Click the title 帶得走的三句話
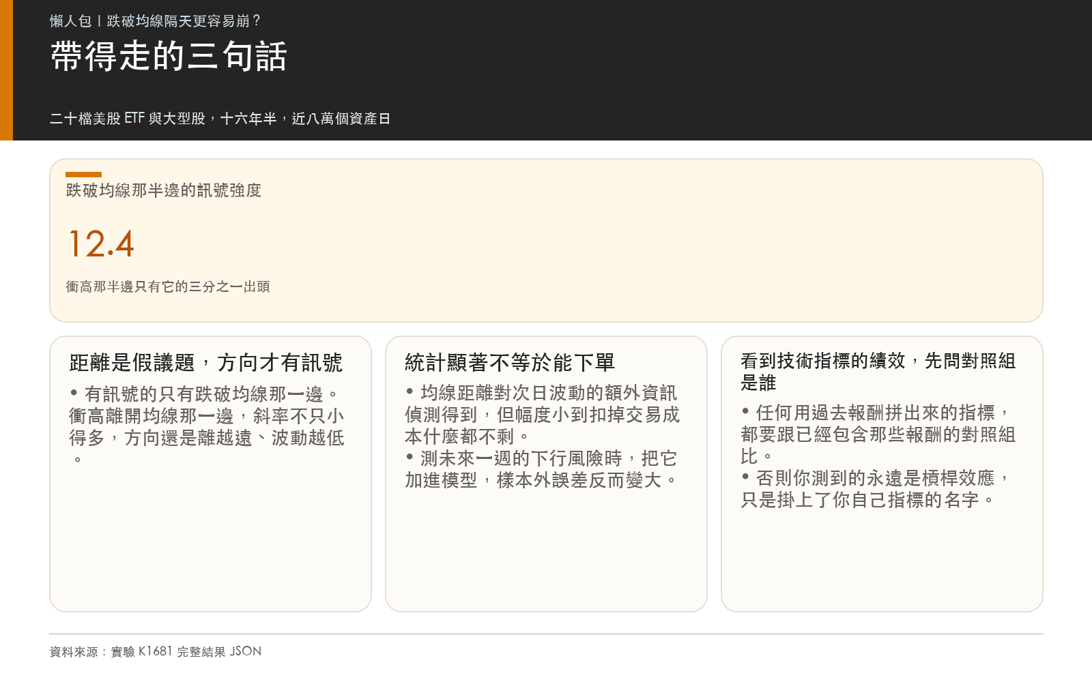This screenshot has width=1092, height=682. [x=169, y=56]
